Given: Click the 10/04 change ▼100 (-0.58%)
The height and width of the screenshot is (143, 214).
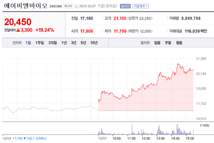Looking at the screenshot, I should [x=35, y=138].
